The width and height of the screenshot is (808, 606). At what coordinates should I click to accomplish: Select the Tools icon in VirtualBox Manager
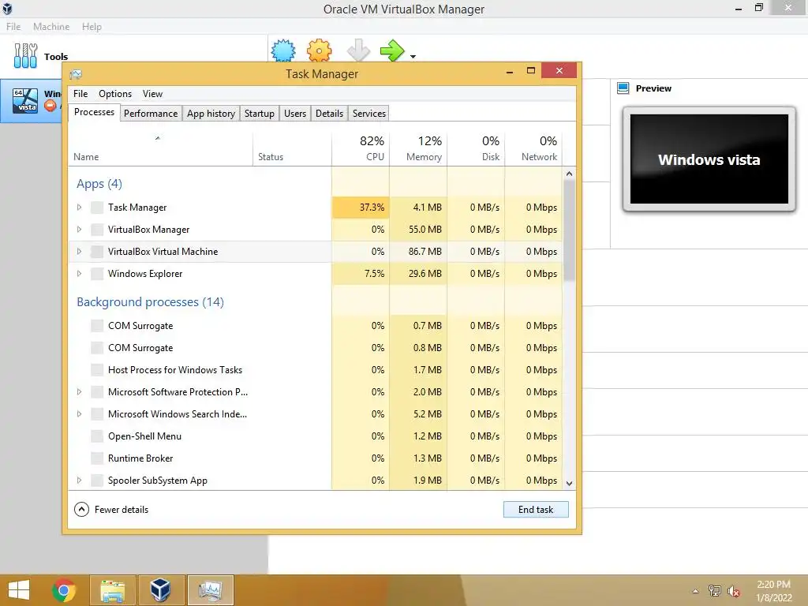tap(26, 56)
